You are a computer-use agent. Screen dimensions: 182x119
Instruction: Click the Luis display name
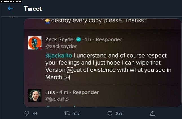click(50, 92)
